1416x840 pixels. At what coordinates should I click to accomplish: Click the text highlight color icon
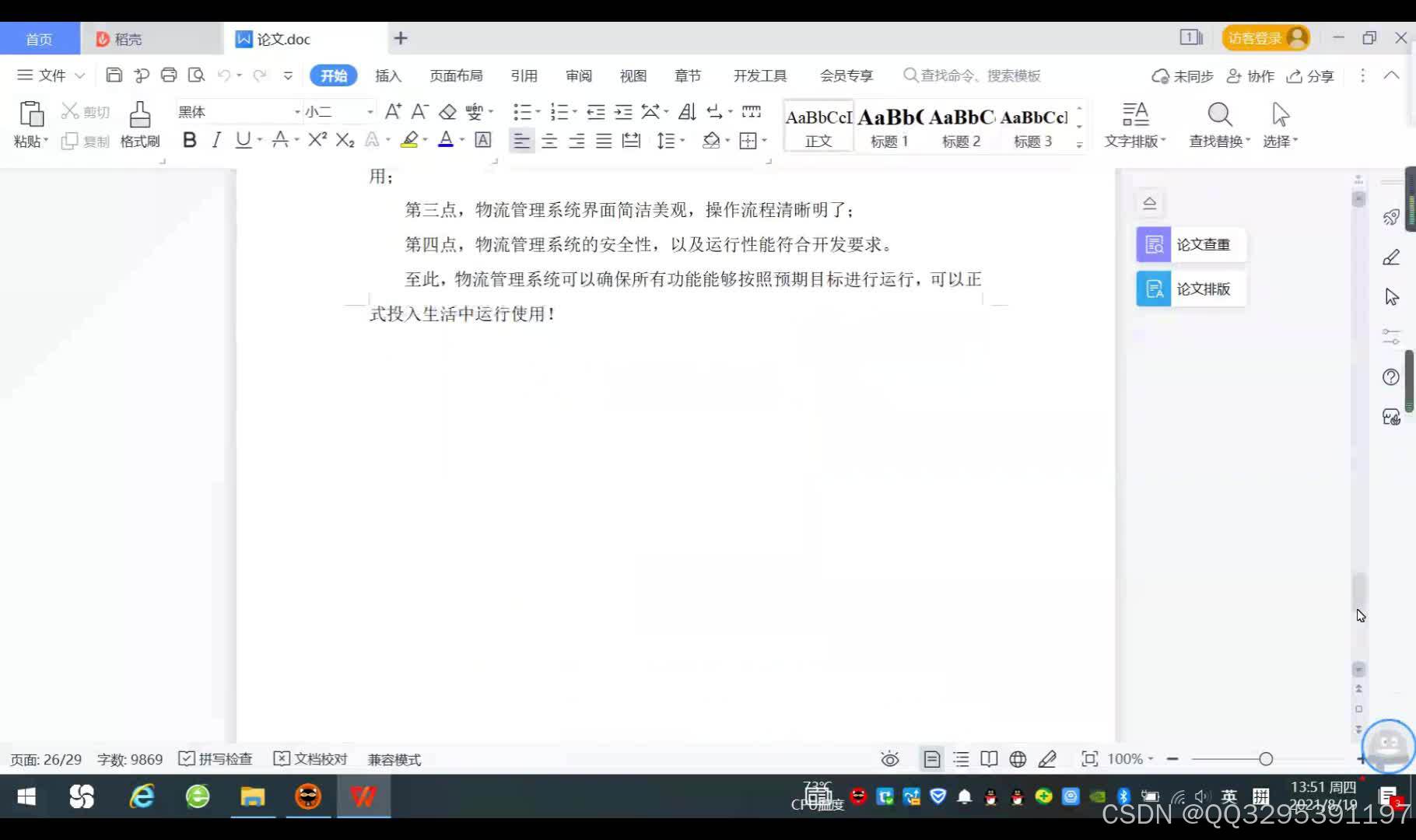coord(409,140)
